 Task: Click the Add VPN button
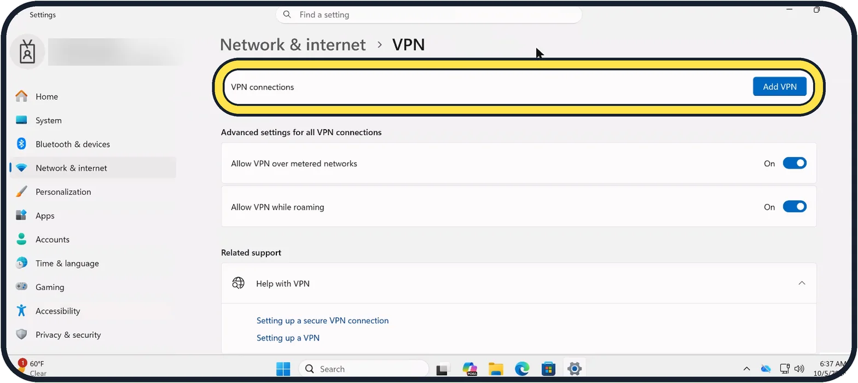[779, 86]
